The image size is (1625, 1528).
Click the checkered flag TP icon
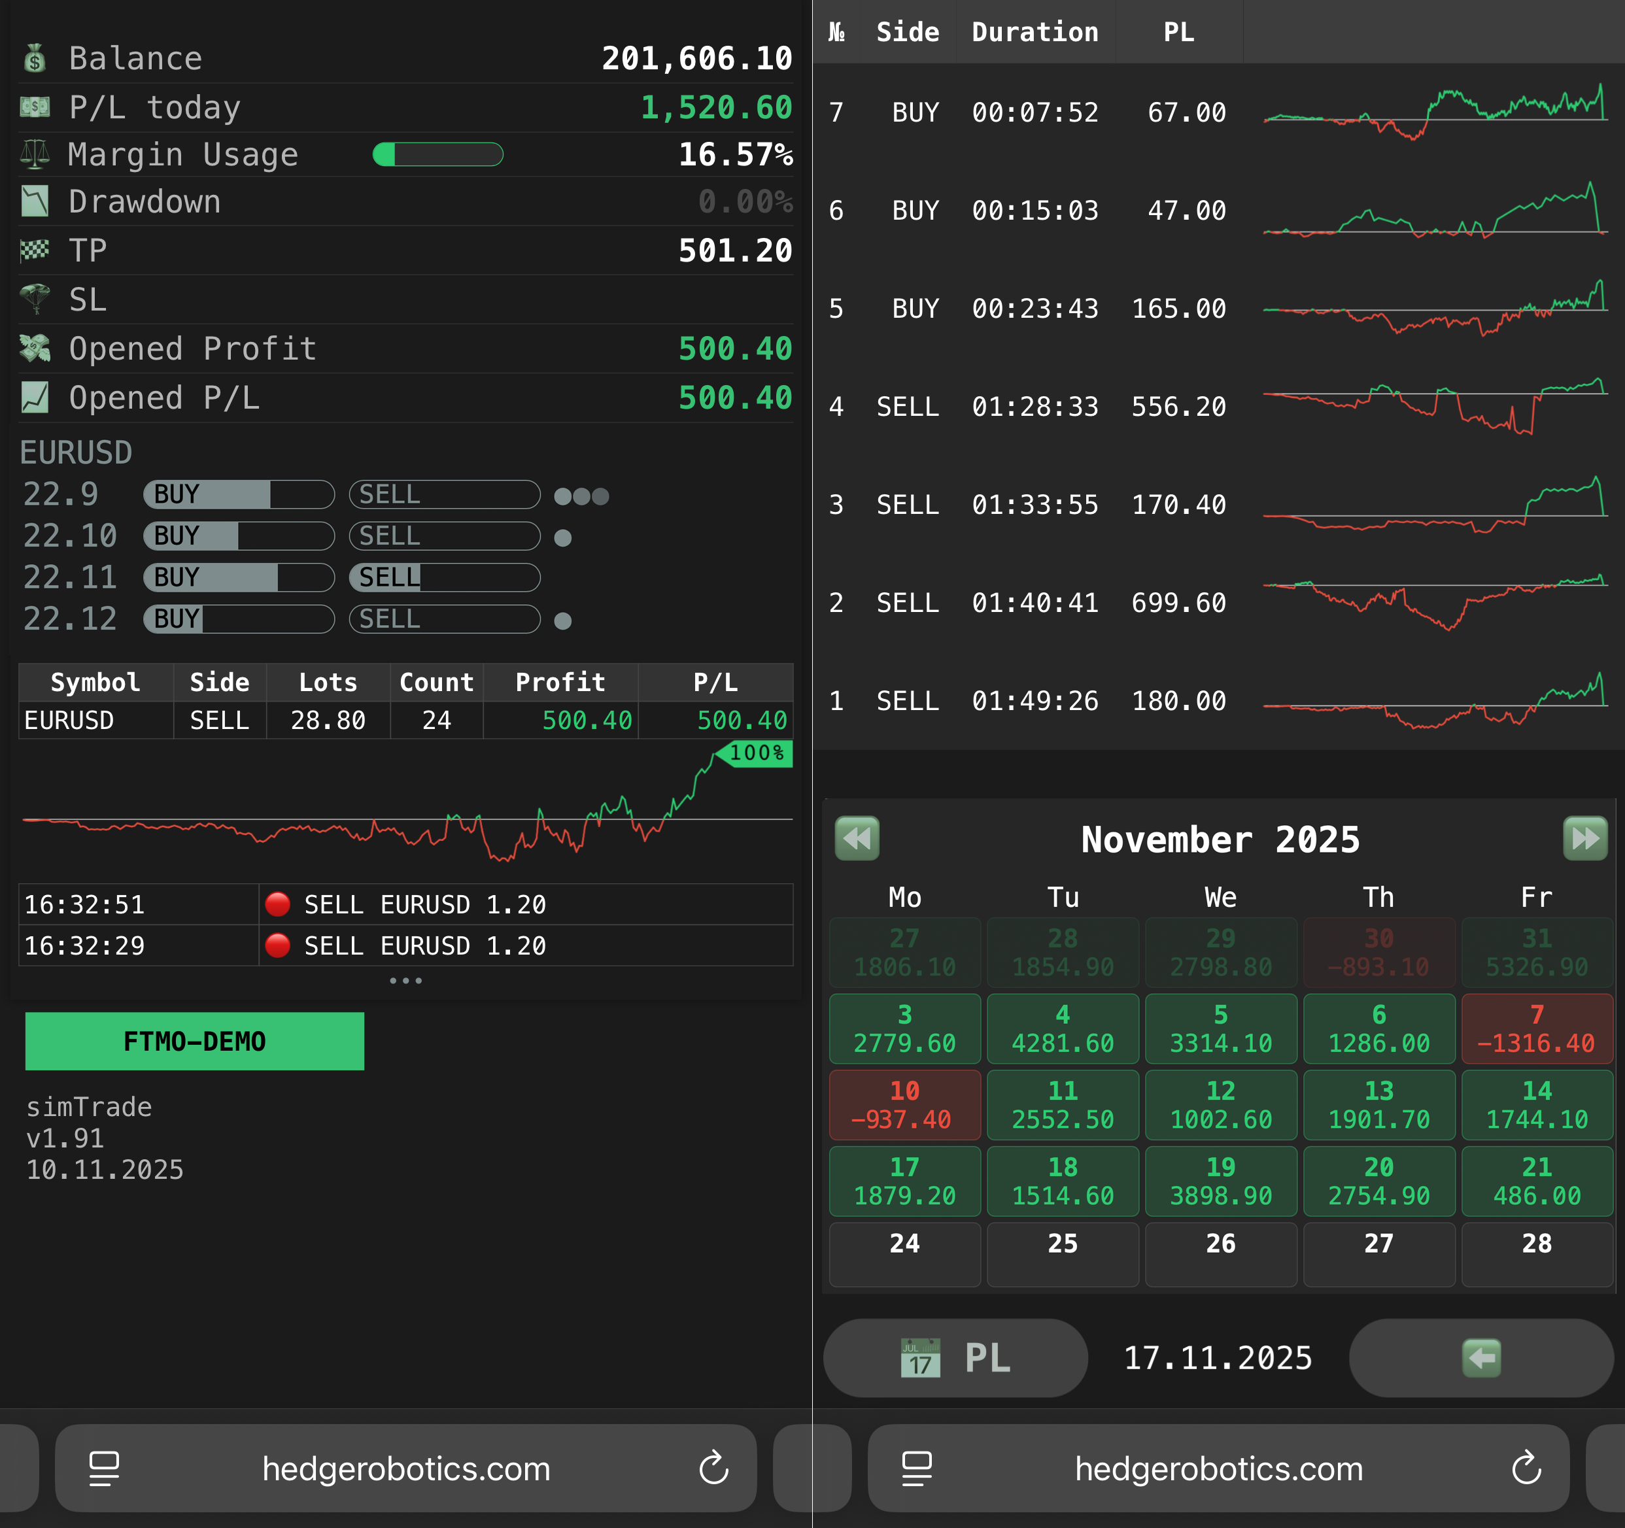pos(34,250)
